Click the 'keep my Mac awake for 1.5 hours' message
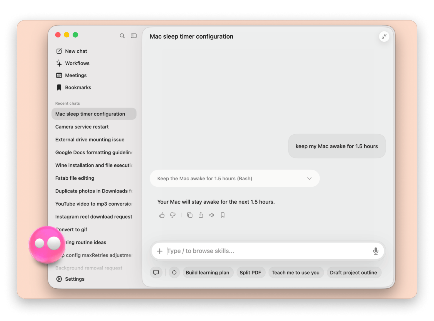The height and width of the screenshot is (321, 434). (x=337, y=146)
